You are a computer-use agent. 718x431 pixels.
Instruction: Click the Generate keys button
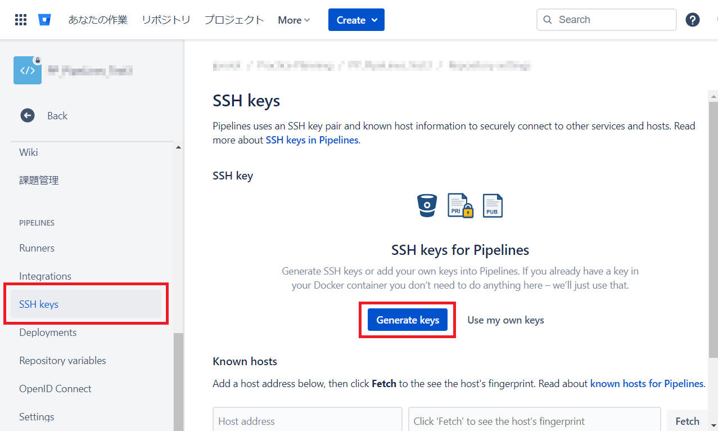tap(408, 320)
